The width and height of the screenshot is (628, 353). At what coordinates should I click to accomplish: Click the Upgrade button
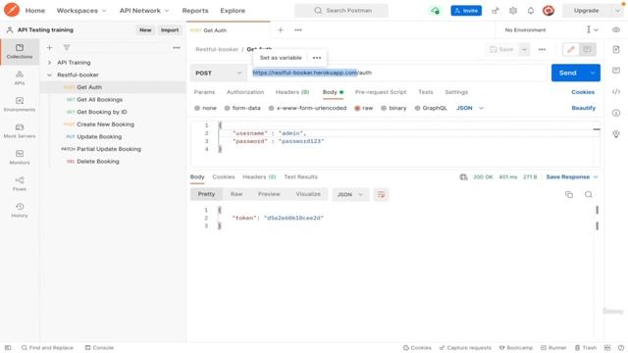point(587,11)
